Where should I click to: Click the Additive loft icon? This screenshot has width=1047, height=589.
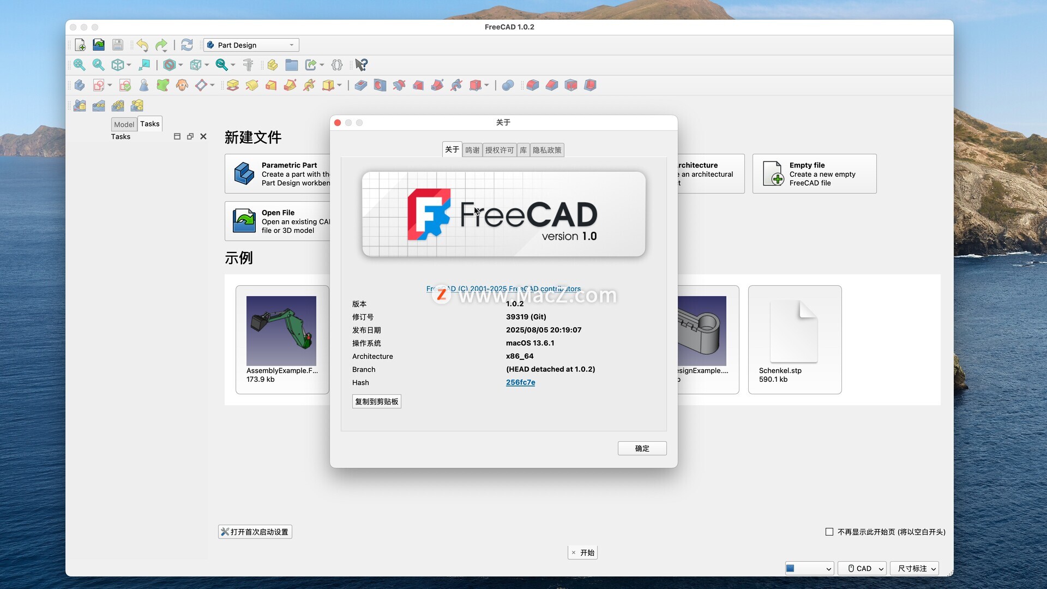[271, 85]
